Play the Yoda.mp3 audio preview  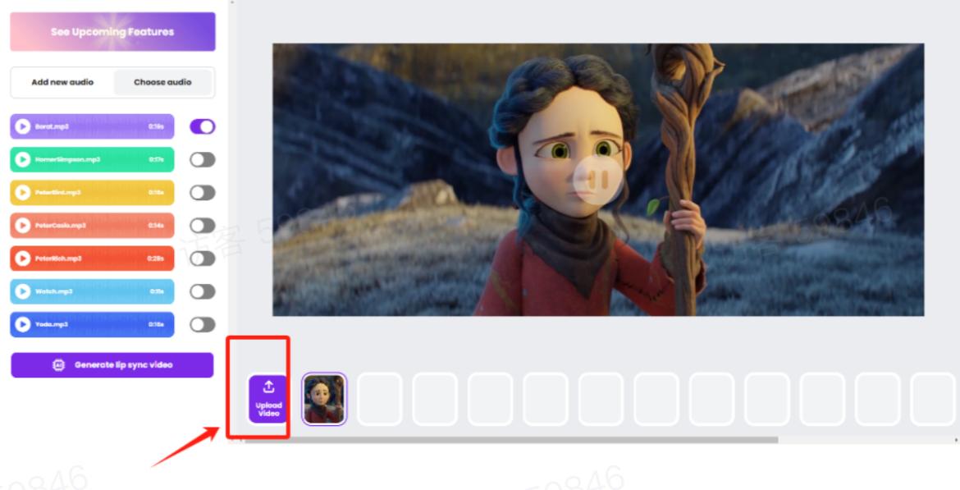[23, 324]
